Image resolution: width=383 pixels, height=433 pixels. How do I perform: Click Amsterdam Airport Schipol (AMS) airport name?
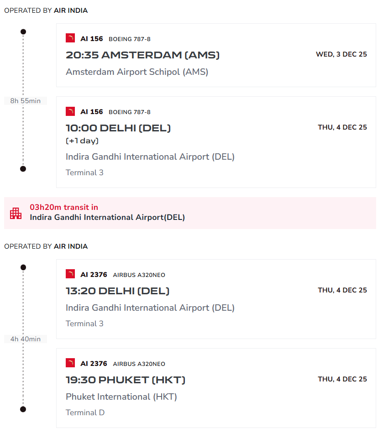(137, 72)
